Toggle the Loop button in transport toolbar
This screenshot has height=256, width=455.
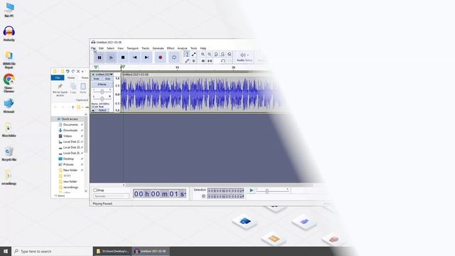[173, 58]
